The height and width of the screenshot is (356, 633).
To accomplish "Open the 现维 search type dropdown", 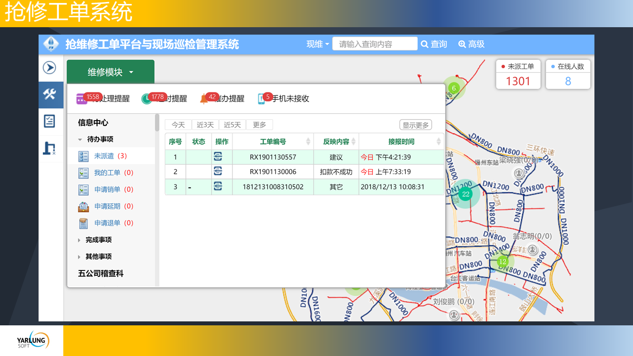I will tap(317, 44).
